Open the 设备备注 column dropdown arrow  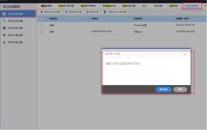click(88, 19)
